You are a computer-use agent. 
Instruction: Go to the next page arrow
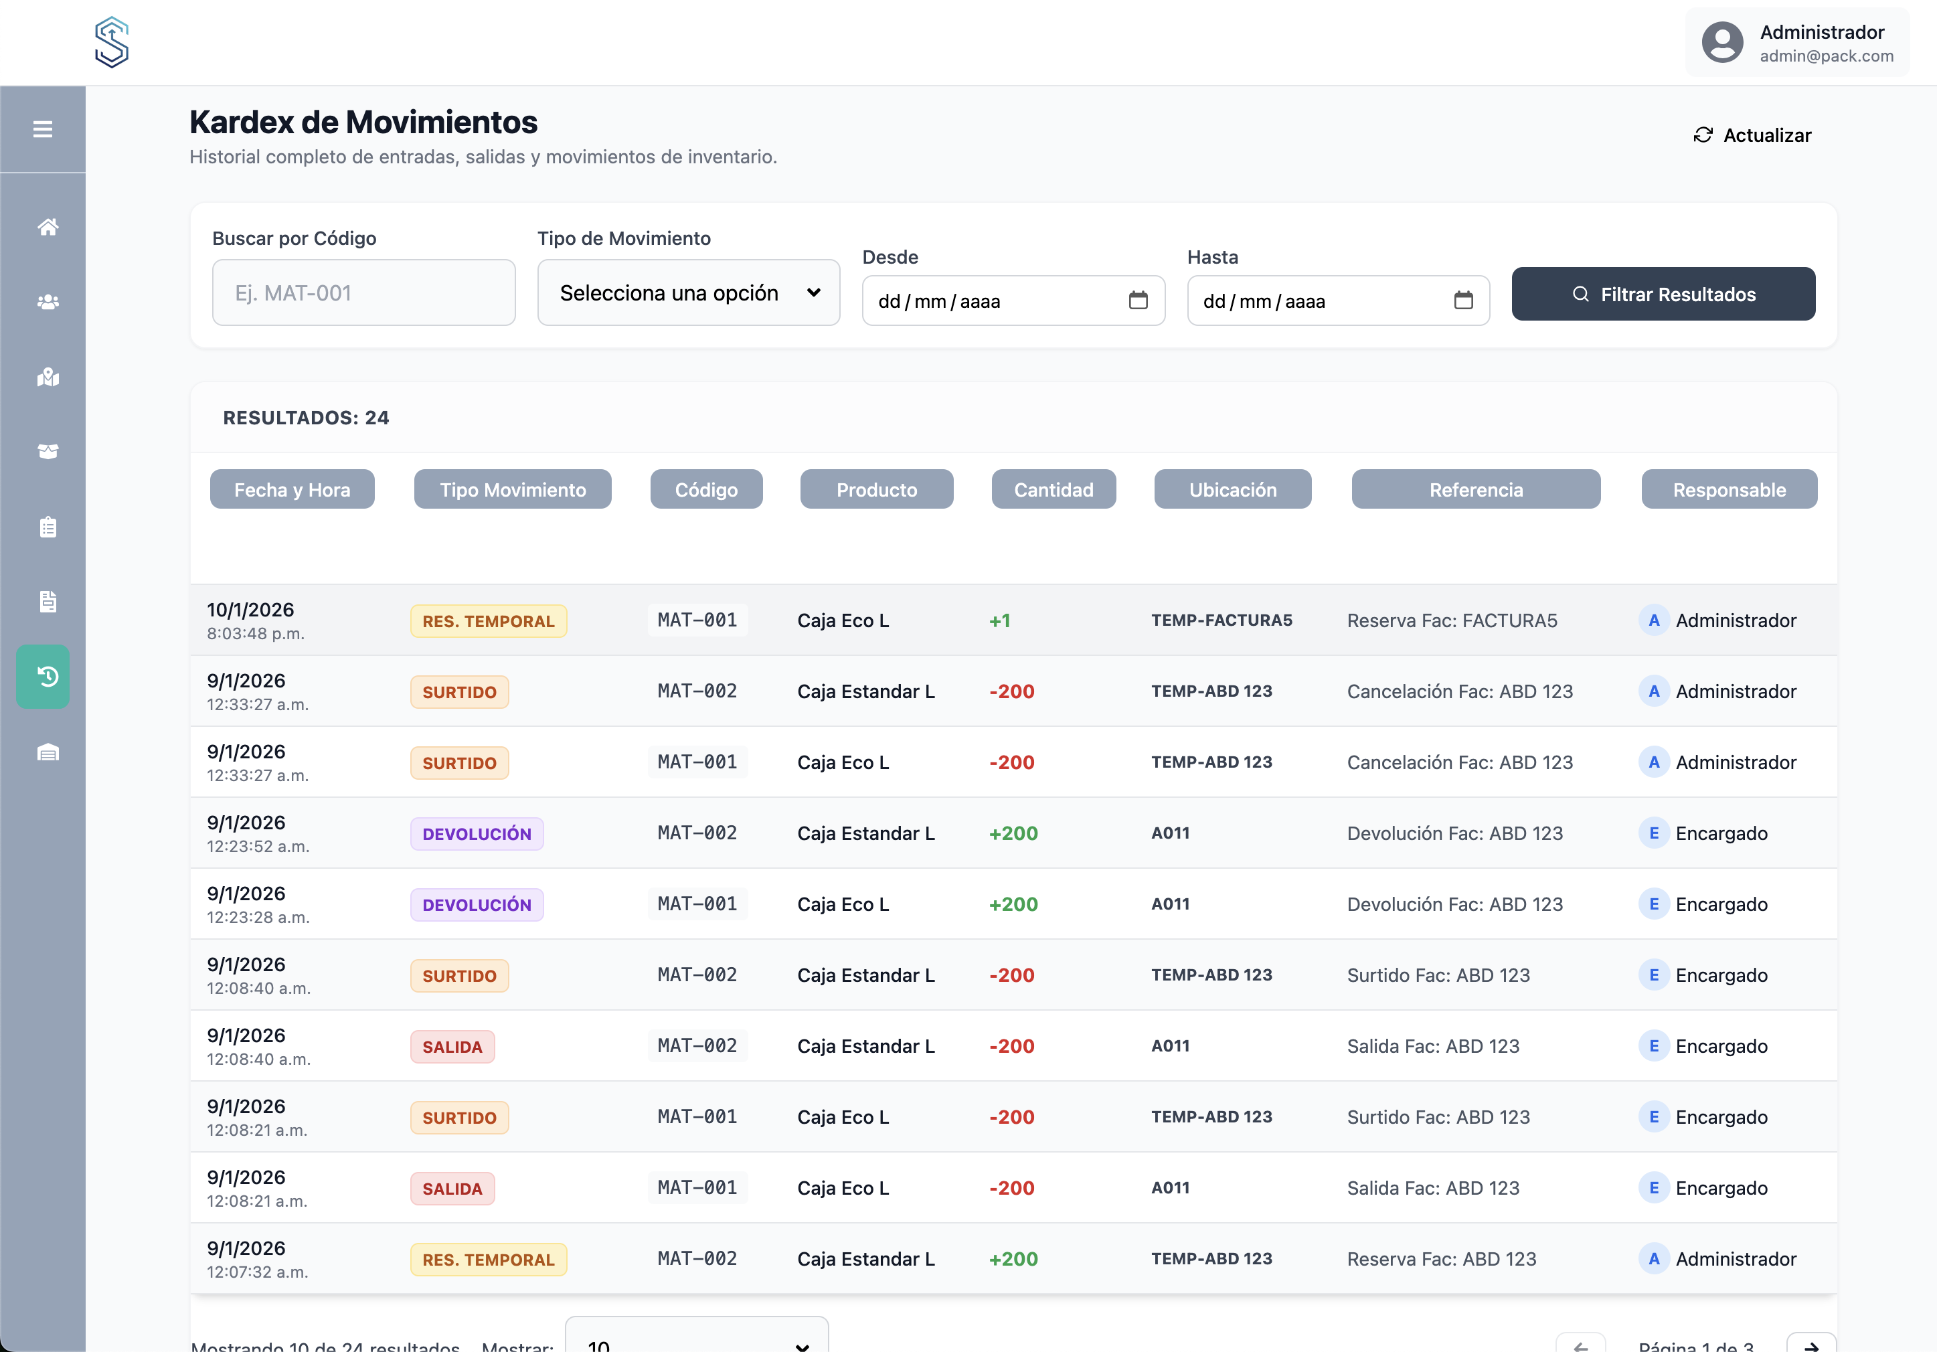tap(1810, 1343)
